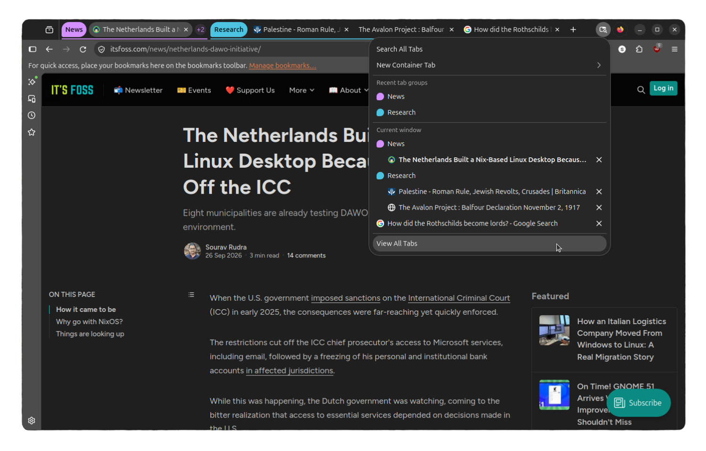
Task: Open Synced tabs in the sidebar
Action: 32,99
